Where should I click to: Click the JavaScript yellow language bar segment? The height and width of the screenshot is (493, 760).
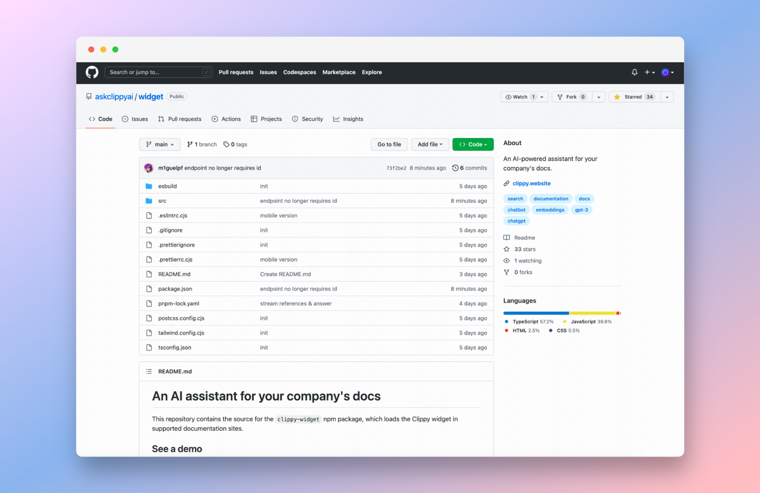tap(593, 313)
